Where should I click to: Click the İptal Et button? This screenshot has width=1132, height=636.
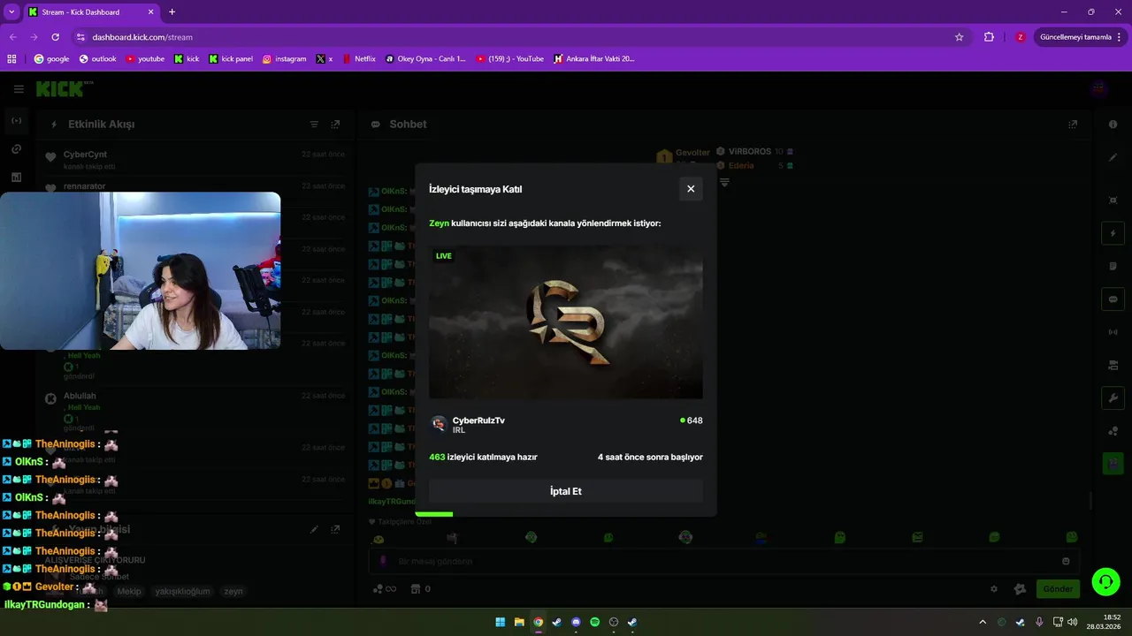(x=566, y=491)
